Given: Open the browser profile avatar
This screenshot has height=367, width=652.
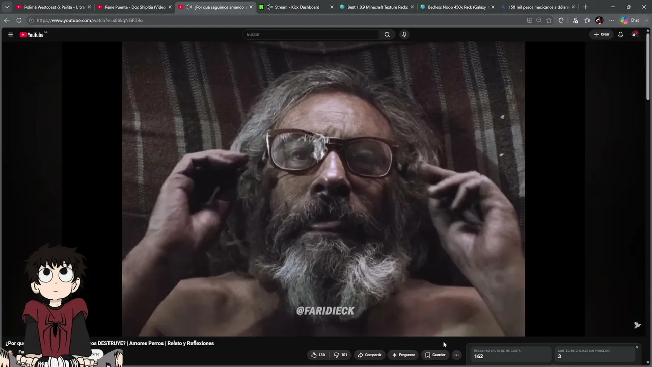Looking at the screenshot, I should [600, 20].
